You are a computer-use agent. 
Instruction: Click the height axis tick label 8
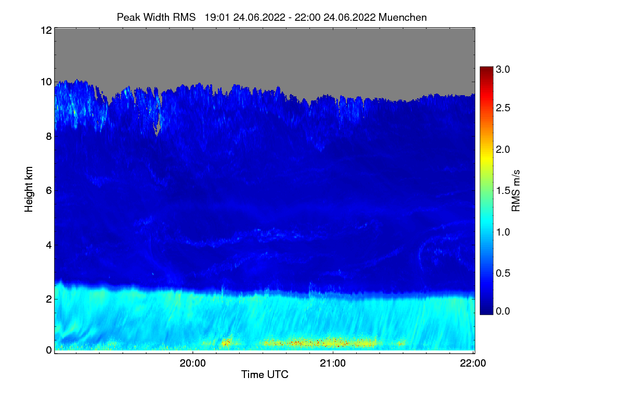pyautogui.click(x=48, y=136)
